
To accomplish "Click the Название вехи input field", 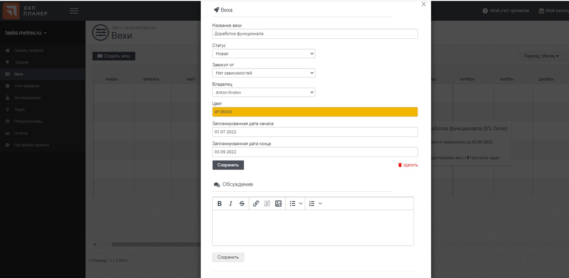I will tap(315, 34).
